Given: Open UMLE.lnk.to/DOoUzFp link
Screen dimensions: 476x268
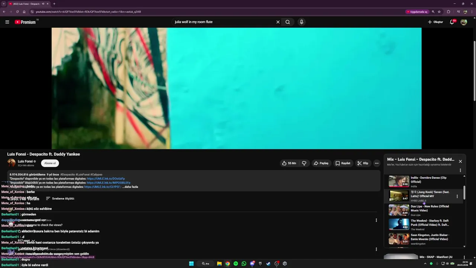Looking at the screenshot, I should click(106, 179).
